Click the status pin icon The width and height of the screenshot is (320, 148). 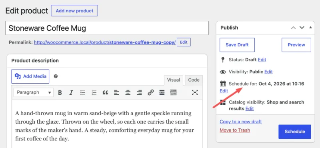223,60
